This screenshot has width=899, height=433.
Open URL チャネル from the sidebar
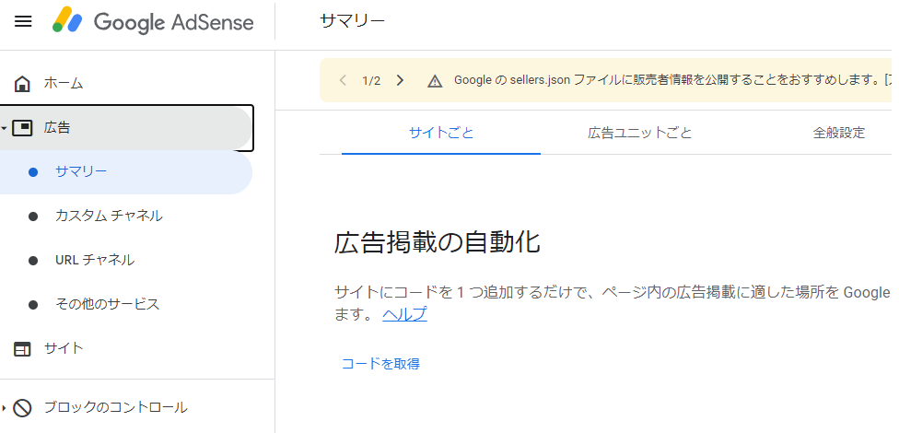(x=95, y=260)
